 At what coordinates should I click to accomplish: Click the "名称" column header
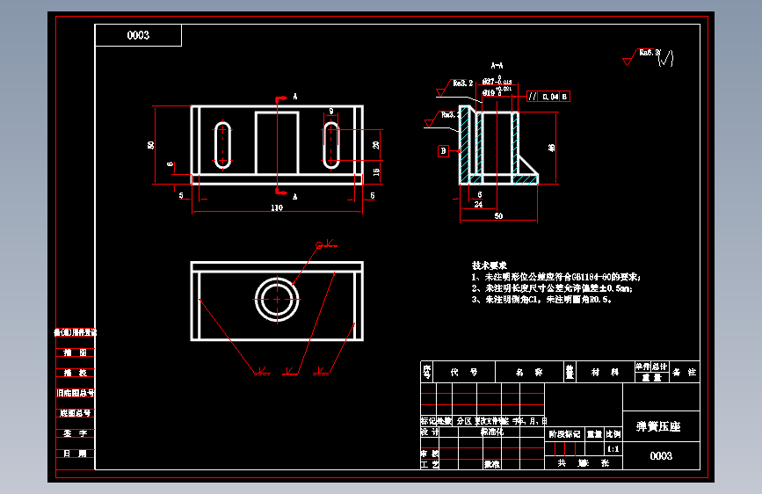pyautogui.click(x=529, y=372)
